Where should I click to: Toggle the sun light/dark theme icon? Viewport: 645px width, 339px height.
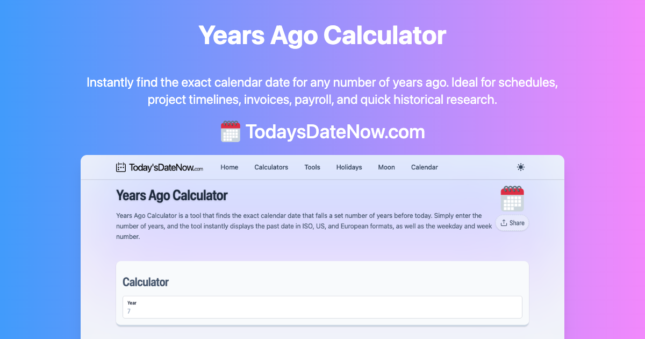(x=520, y=167)
